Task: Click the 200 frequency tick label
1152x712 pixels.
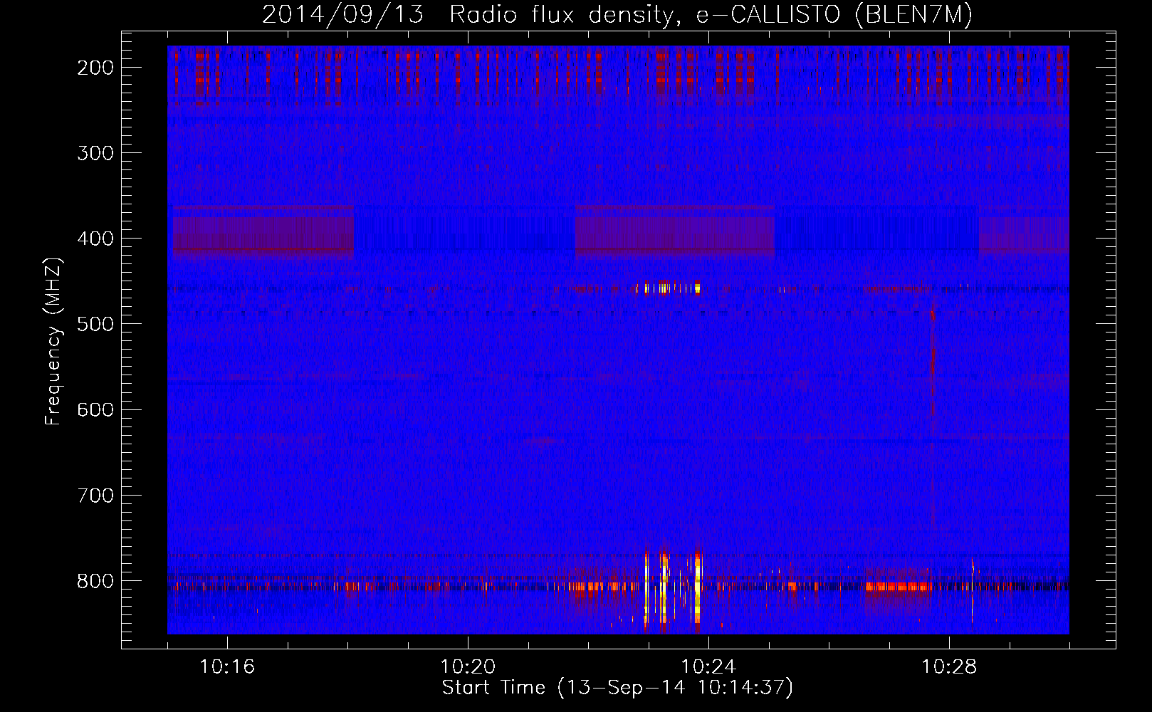Action: tap(95, 68)
